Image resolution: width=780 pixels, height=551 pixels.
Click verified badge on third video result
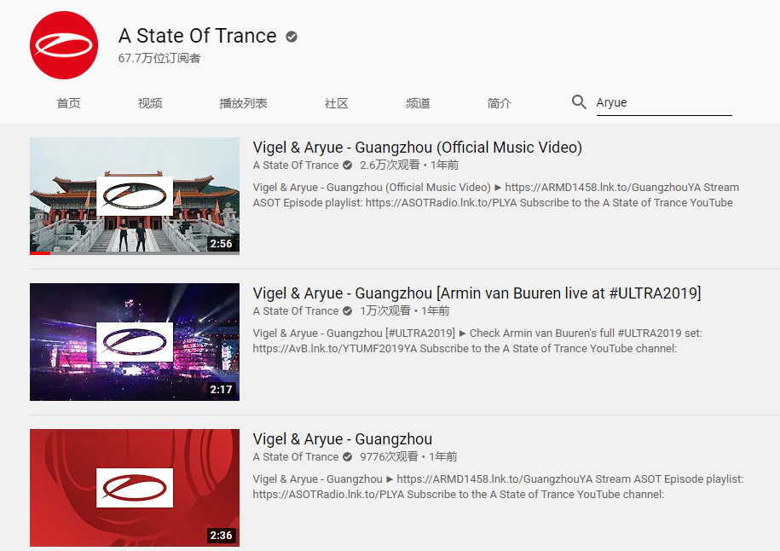pos(347,457)
